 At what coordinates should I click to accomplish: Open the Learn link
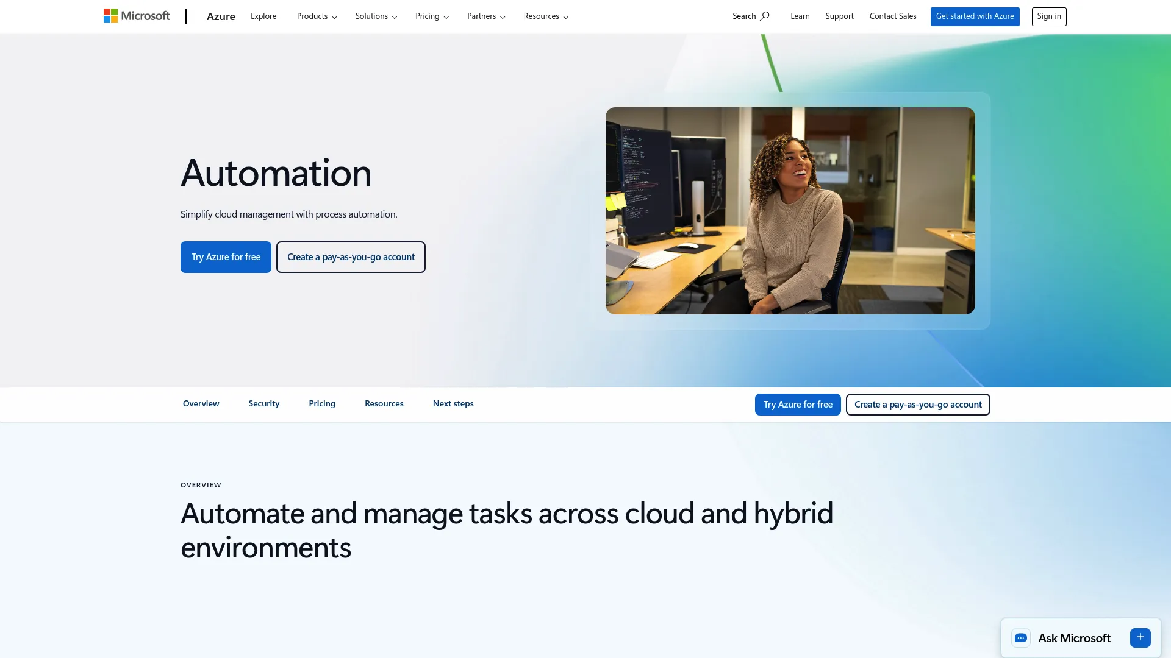800,16
